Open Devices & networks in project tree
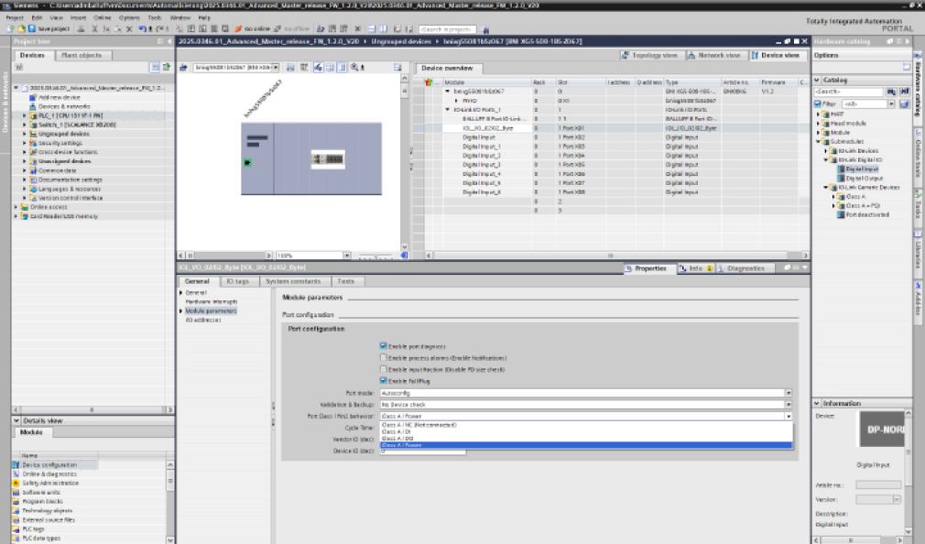 pos(63,106)
